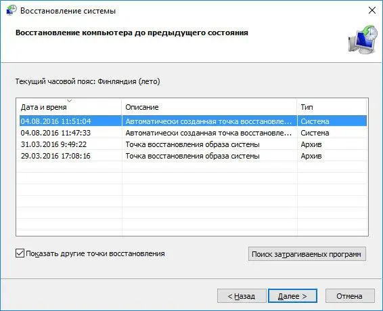
Task: Click 'Архив' type of 31.03.2016 entry
Action: [311, 144]
